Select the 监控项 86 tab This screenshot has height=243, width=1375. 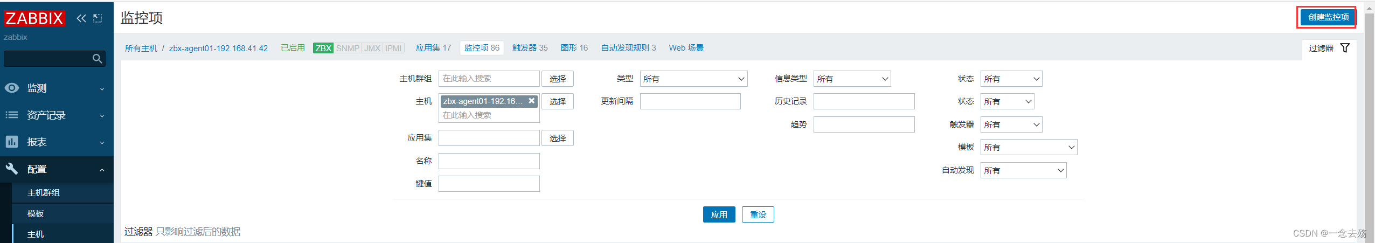coord(482,48)
